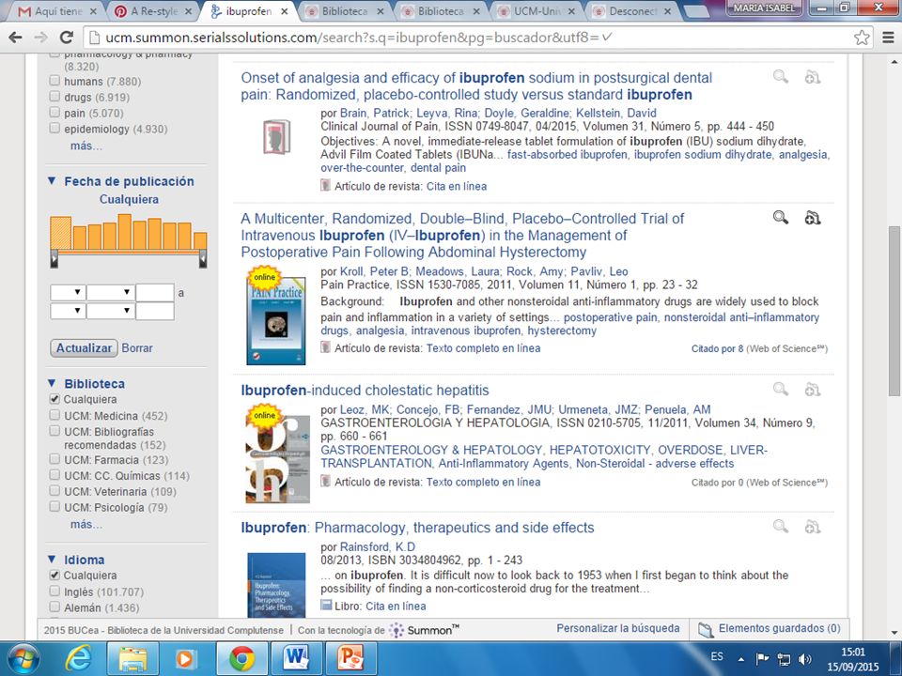Screen dimensions: 902x676
Task: Click preview magnifier for Multicenter Randomized trial article
Action: pos(780,217)
